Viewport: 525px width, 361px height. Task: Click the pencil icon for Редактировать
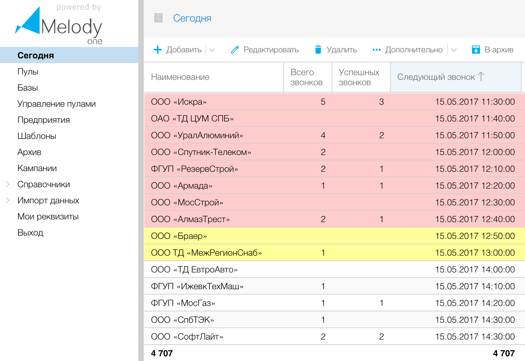coord(235,50)
